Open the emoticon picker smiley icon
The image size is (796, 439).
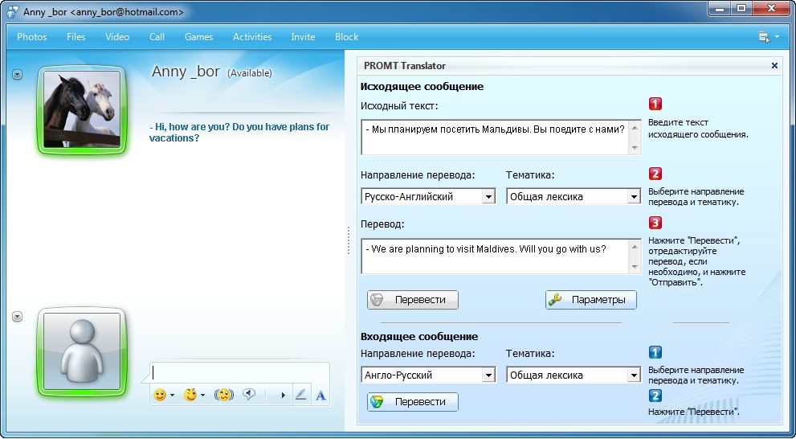tap(160, 395)
